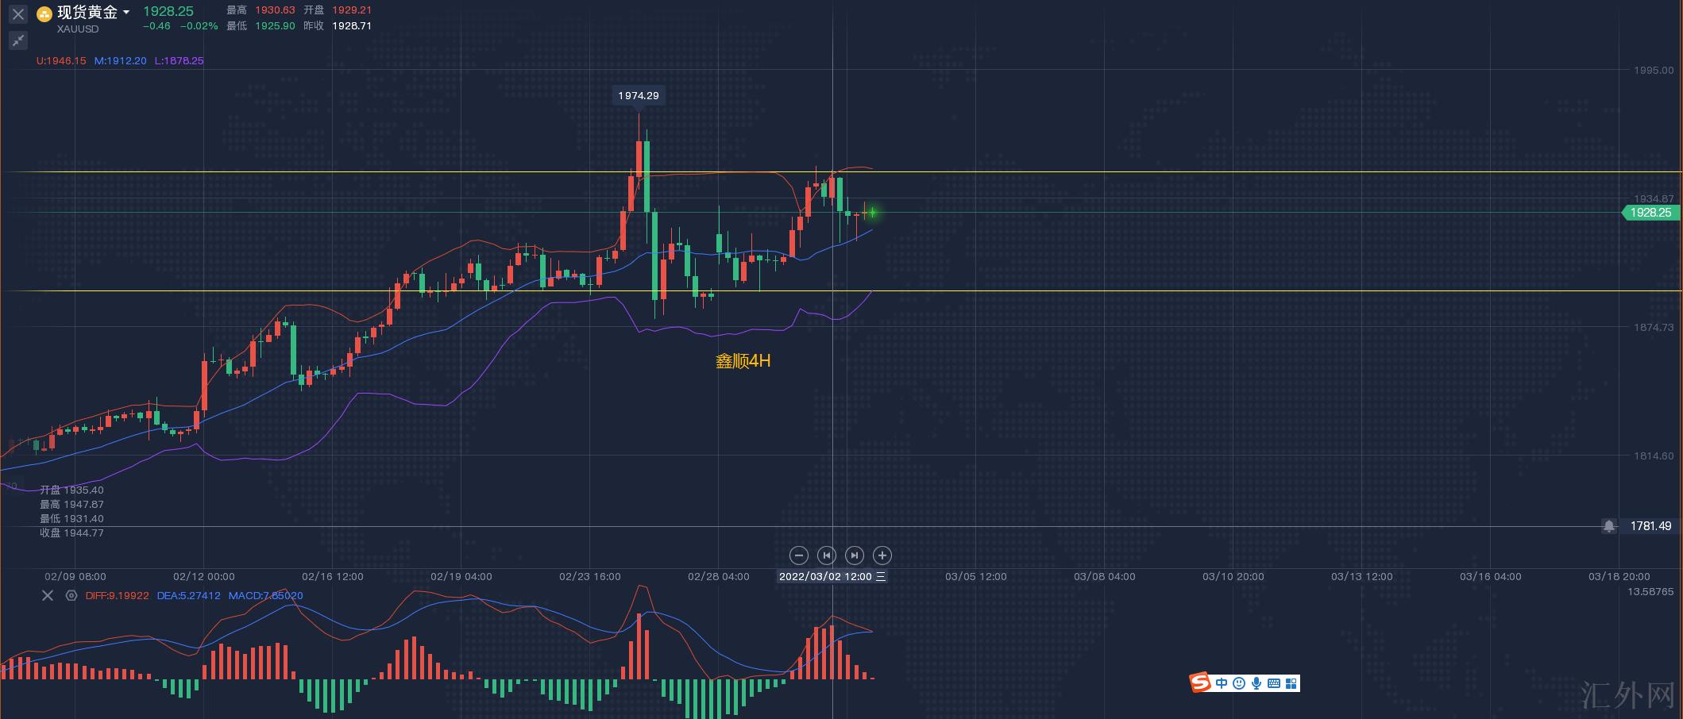Viewport: 1683px width, 719px height.
Task: Click the Sogou input method logo
Action: click(1200, 682)
